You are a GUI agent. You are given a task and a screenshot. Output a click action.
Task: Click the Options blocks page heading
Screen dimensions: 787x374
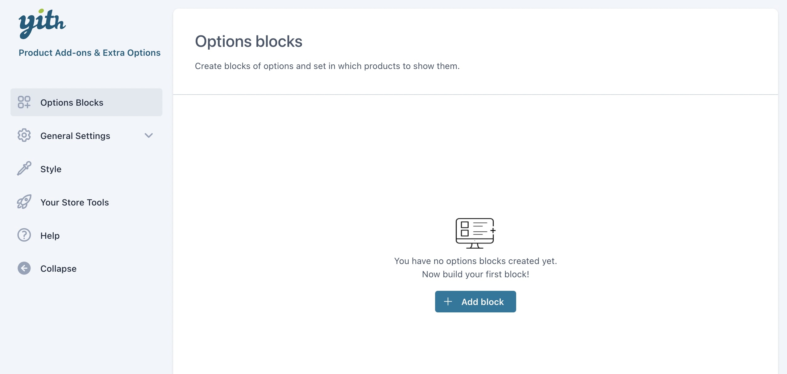pos(249,41)
